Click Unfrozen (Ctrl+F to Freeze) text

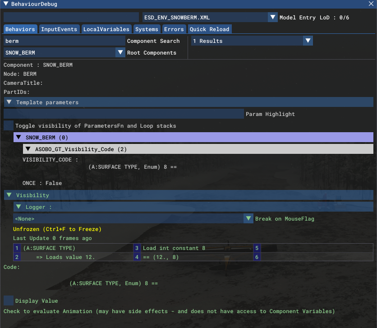coord(59,229)
